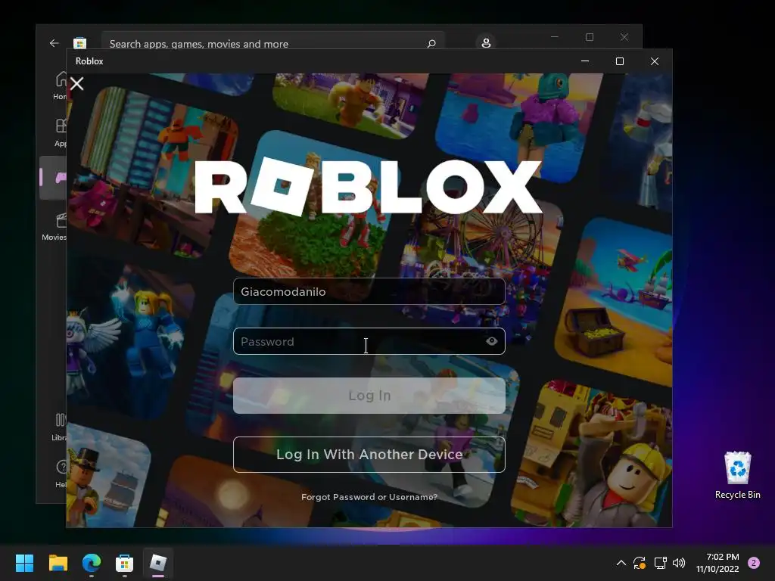Open Help in the Microsoft Store sidebar
Viewport: 775px width, 581px height.
61,474
